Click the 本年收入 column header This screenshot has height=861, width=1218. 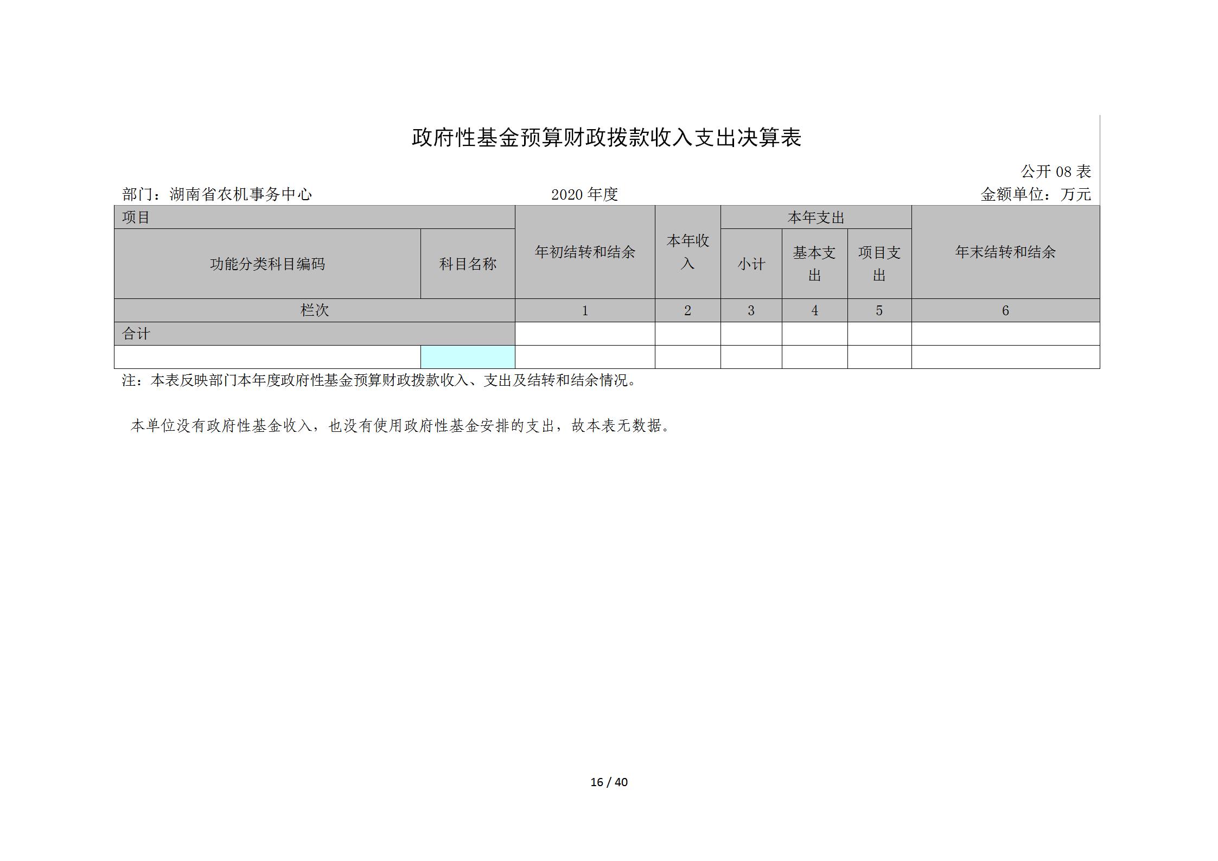pyautogui.click(x=688, y=252)
